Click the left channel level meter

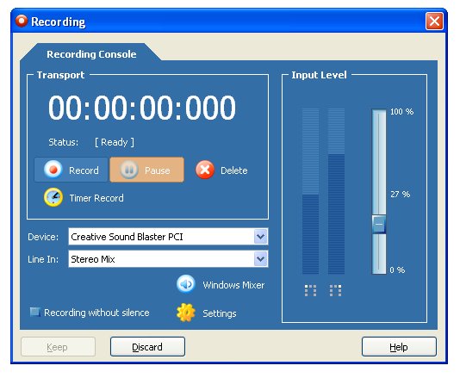[310, 191]
